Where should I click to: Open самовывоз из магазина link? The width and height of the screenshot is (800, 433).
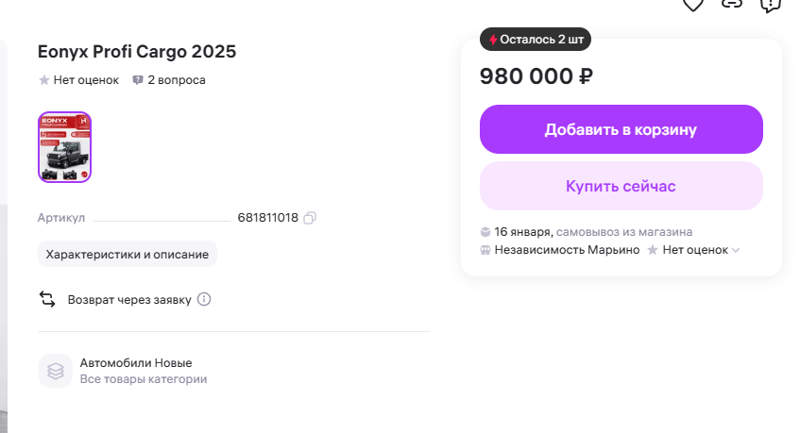point(624,231)
